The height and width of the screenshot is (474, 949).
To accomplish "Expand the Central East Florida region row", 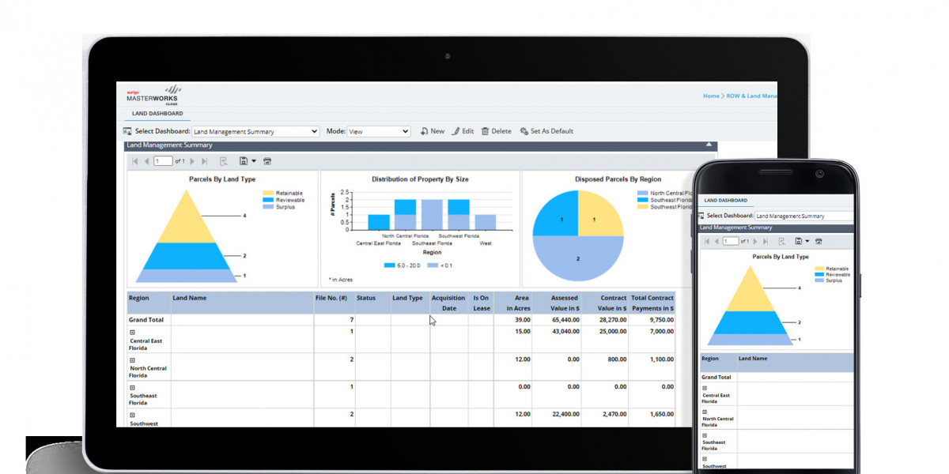I will (x=131, y=332).
